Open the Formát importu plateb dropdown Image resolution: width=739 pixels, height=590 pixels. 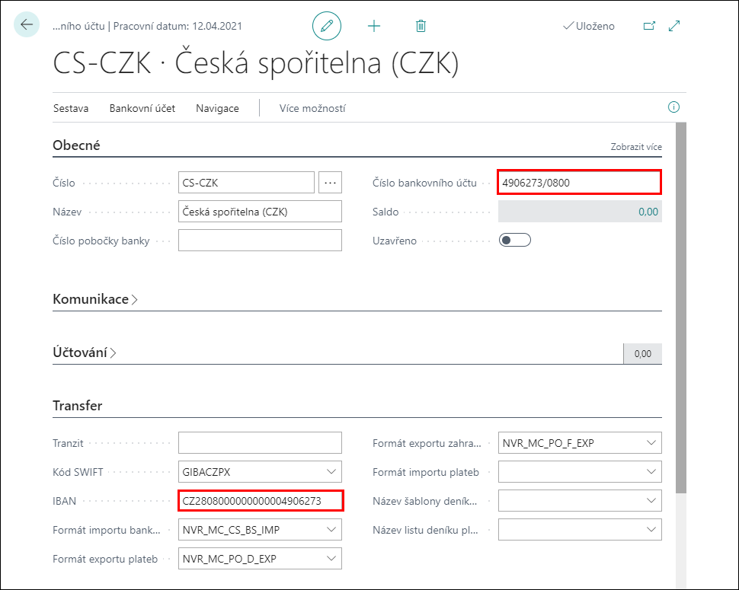pyautogui.click(x=651, y=472)
